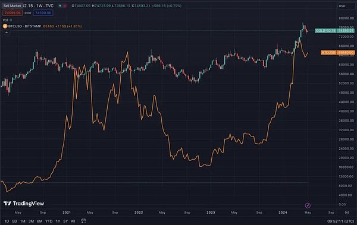This screenshot has height=225, width=357.
Task: Switch to YTD time range
Action: click(49, 221)
